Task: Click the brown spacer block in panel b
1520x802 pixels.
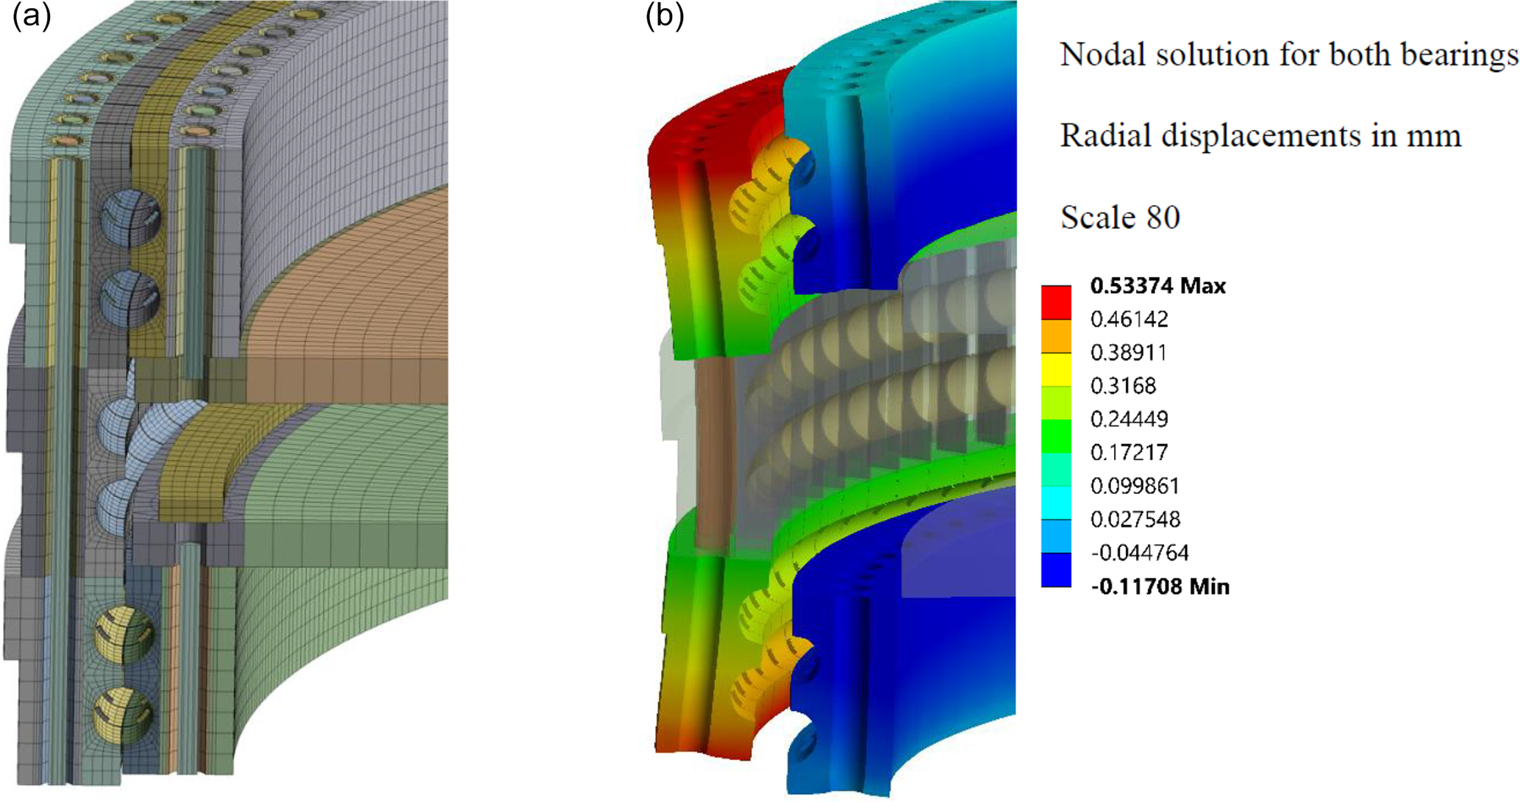Action: [712, 456]
